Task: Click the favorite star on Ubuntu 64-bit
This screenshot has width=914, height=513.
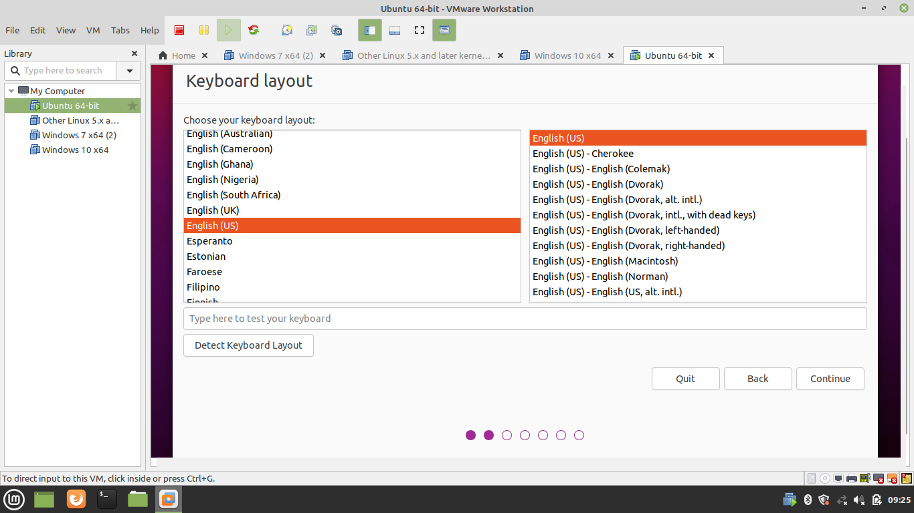Action: pyautogui.click(x=132, y=106)
